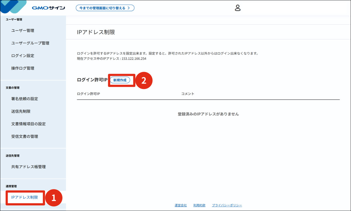Open the プライバシーポリシー footer link

point(227,205)
